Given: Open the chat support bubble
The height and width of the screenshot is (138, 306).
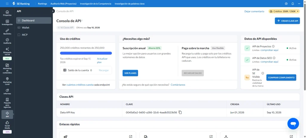Looking at the screenshot, I should click(293, 124).
